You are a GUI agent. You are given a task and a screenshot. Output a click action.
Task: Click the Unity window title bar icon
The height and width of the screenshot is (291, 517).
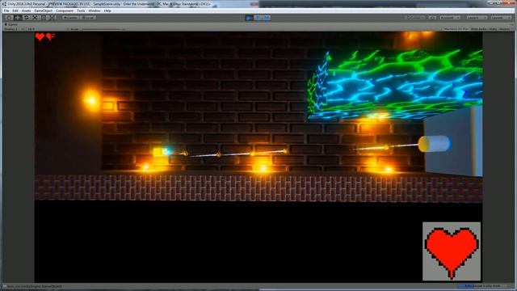click(4, 4)
